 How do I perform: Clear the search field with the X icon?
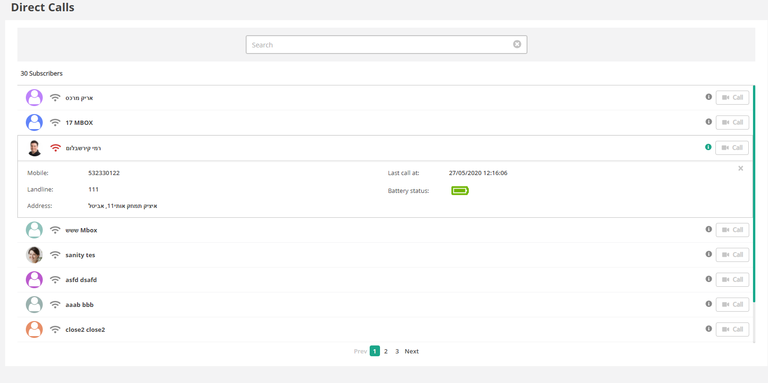pos(517,44)
